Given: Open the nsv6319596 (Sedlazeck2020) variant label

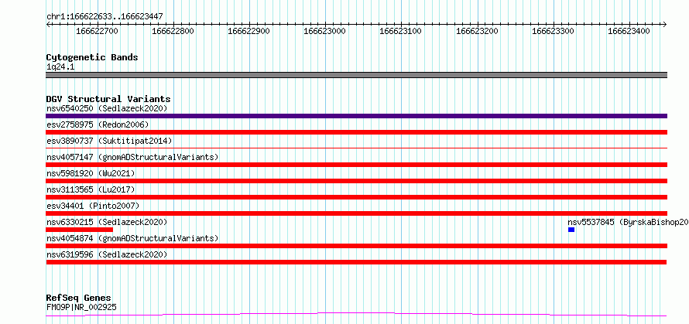Looking at the screenshot, I should click(107, 254).
